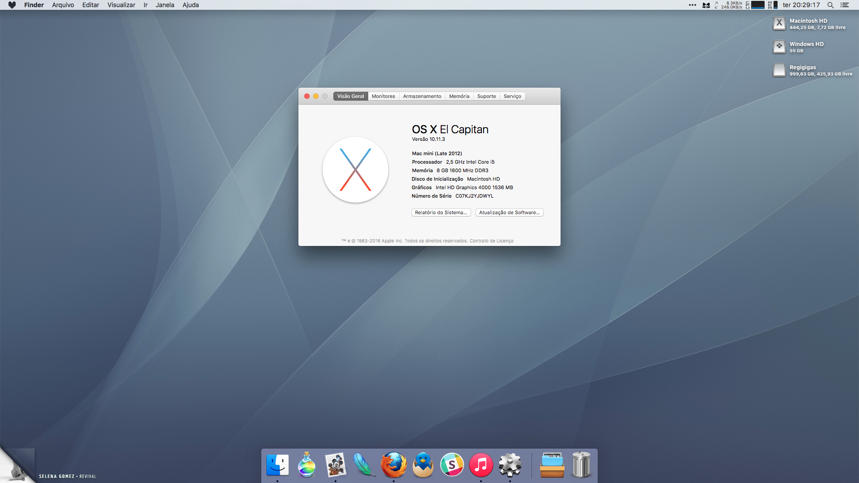
Task: Select Macintosh HD drive icon on desktop
Action: (x=779, y=24)
